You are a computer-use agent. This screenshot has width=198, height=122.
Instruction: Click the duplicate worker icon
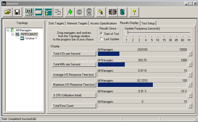tap(58, 12)
